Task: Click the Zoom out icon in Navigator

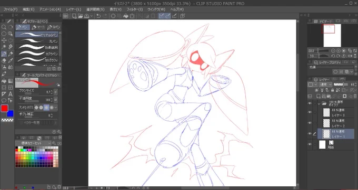Action: click(x=333, y=51)
